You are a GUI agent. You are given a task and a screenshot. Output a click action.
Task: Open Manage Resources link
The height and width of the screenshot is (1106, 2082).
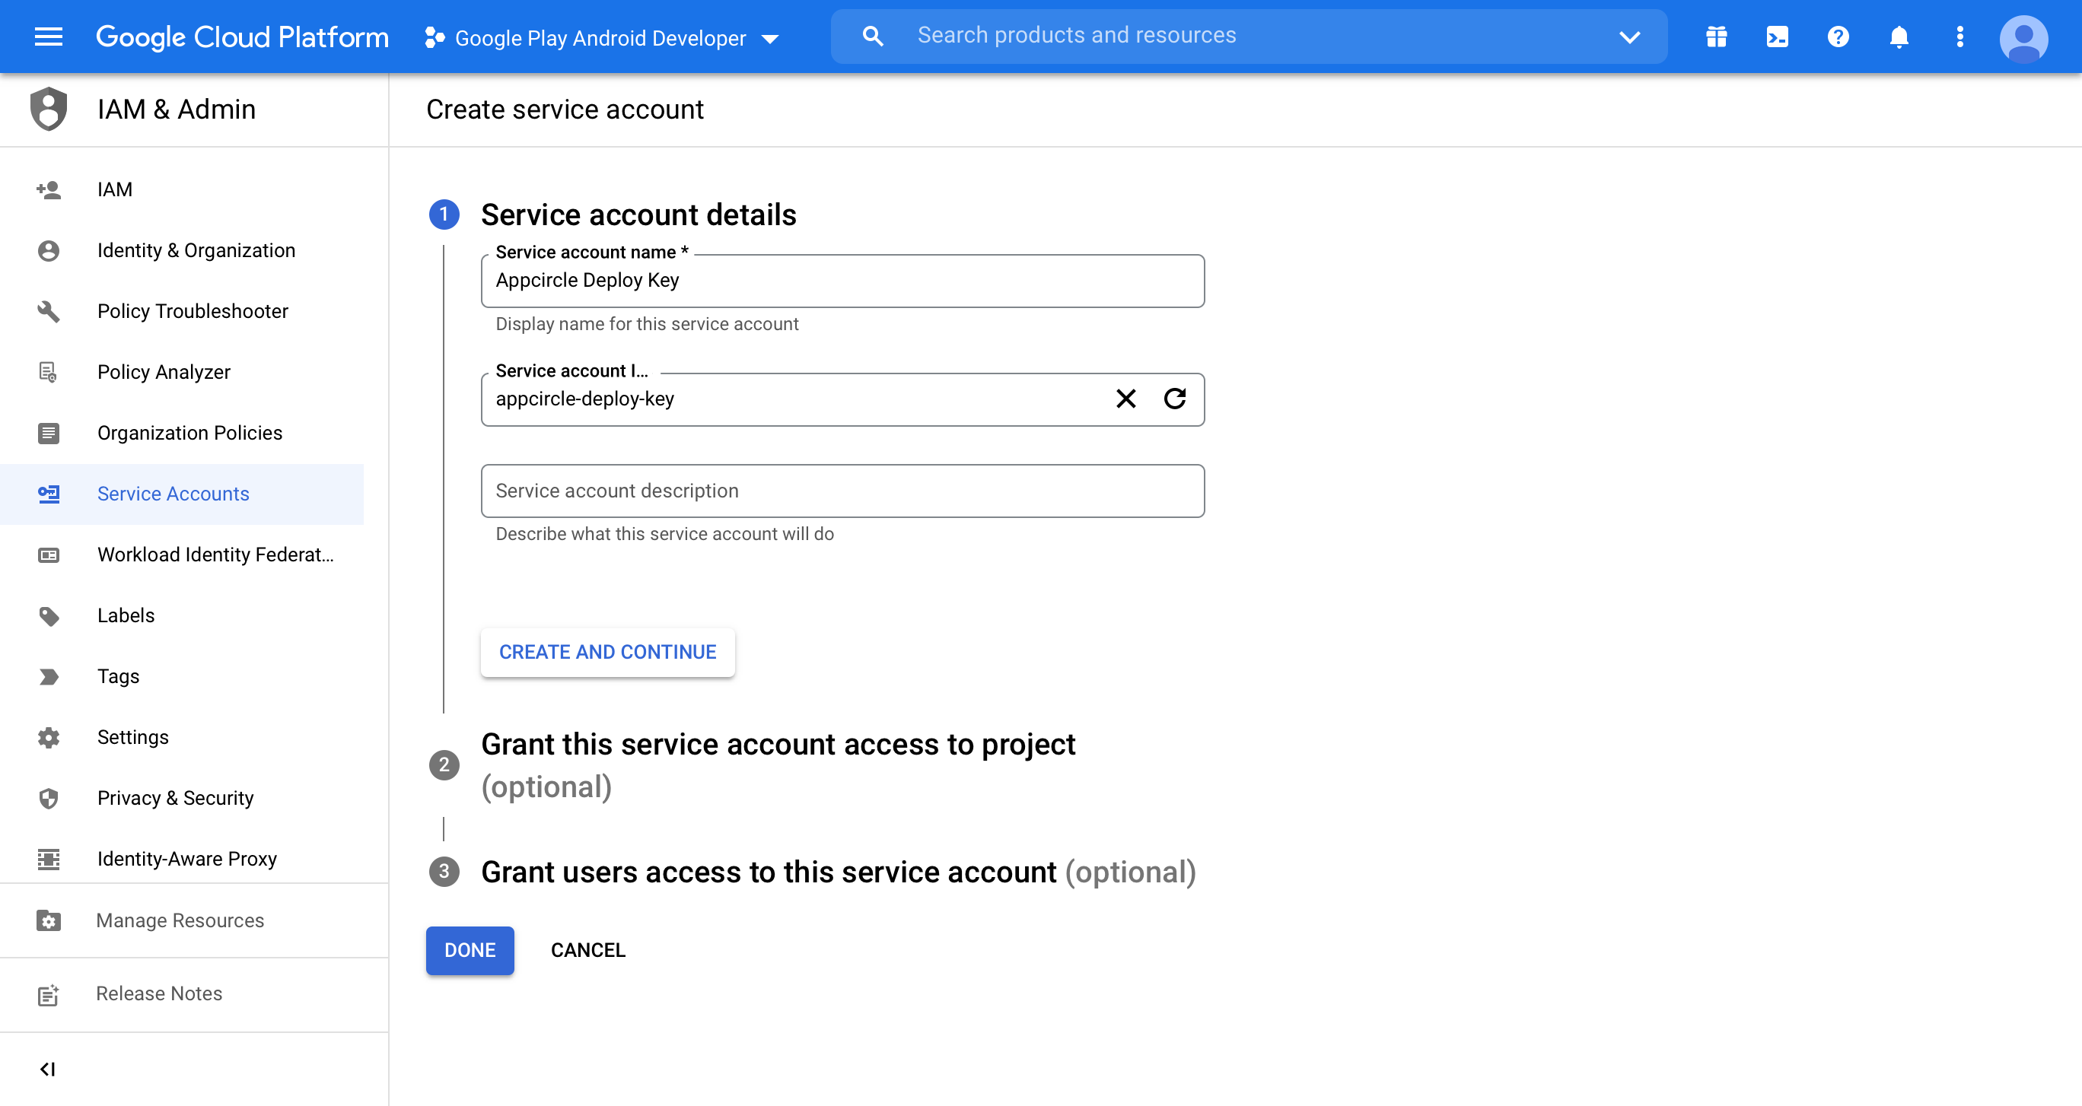180,921
